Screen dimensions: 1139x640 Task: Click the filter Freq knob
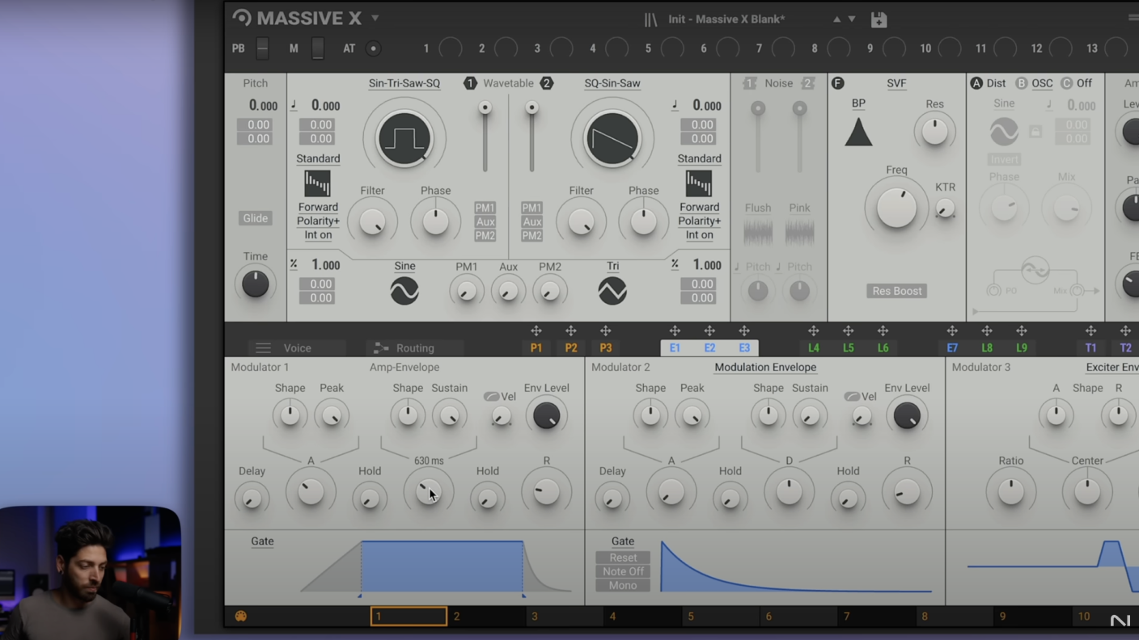point(896,207)
